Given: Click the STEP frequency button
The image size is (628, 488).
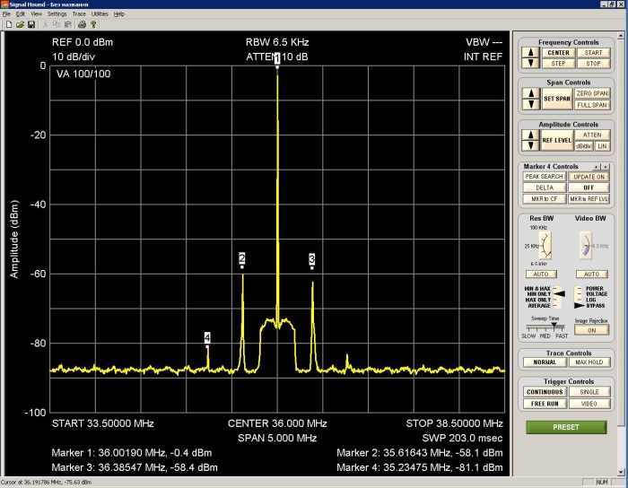Looking at the screenshot, I should tap(558, 64).
